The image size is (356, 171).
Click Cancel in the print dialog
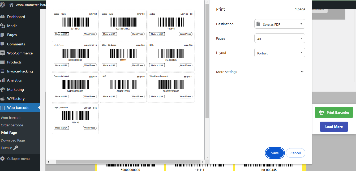[295, 153]
